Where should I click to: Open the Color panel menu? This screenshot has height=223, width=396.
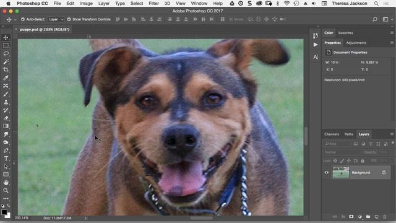392,33
